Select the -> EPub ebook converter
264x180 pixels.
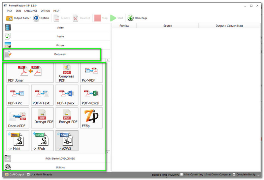(42, 141)
